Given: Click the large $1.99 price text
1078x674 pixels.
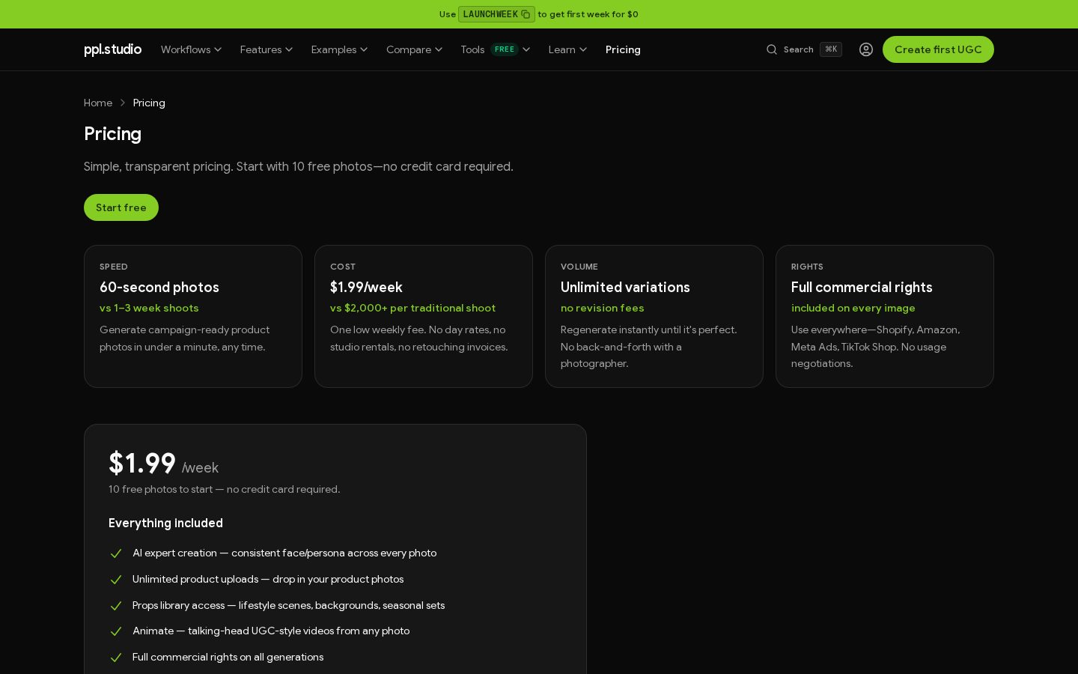Looking at the screenshot, I should [142, 464].
